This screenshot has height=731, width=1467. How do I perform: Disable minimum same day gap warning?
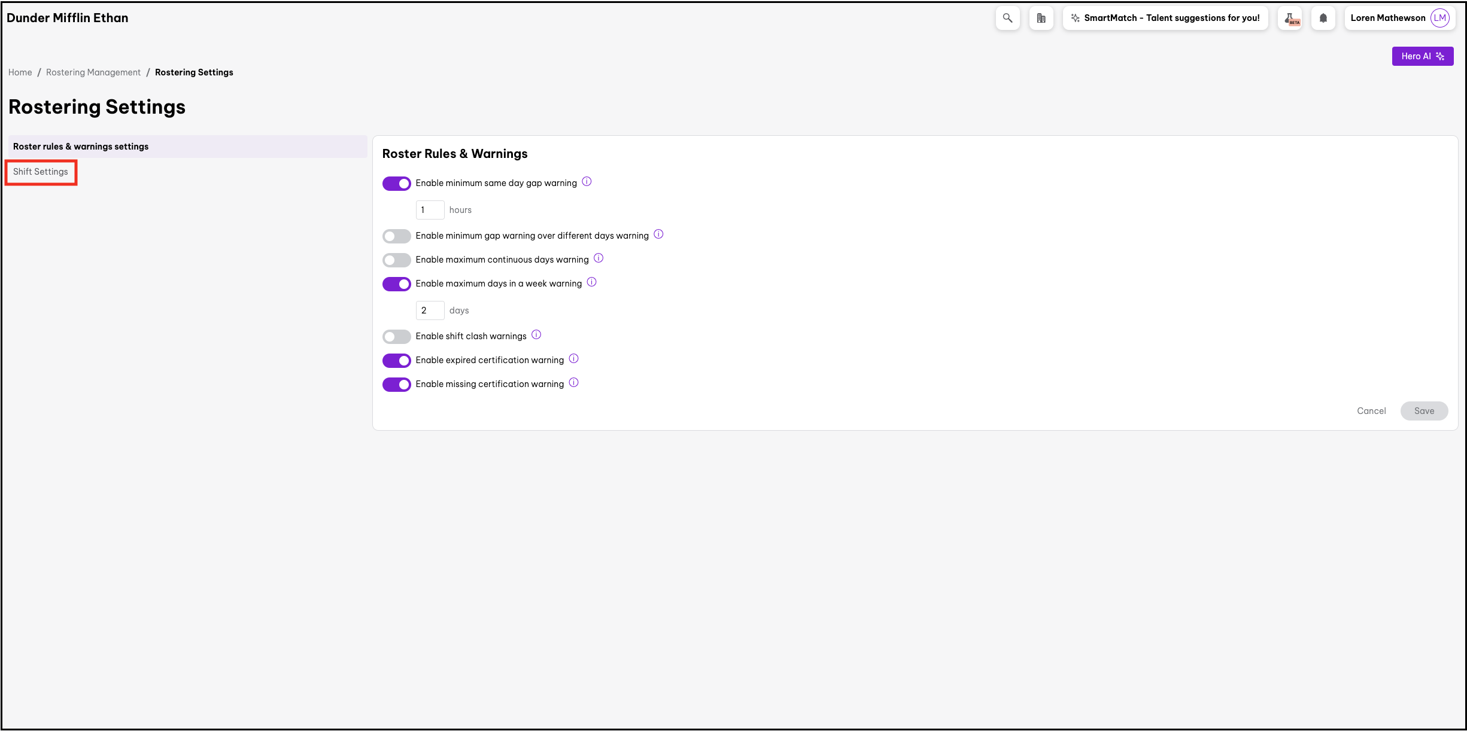click(x=397, y=183)
